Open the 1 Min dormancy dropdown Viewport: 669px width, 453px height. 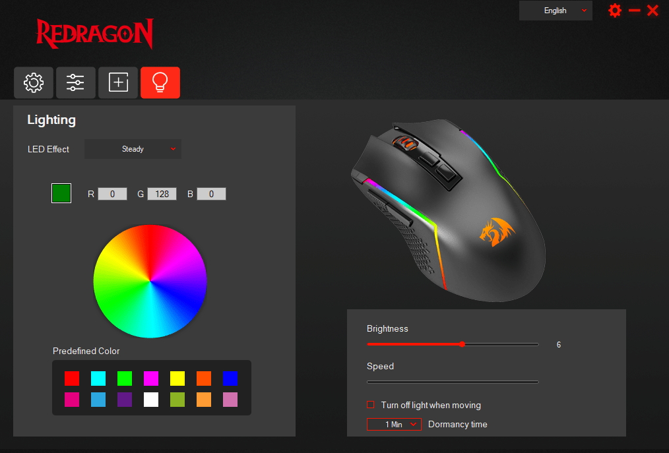coord(394,425)
